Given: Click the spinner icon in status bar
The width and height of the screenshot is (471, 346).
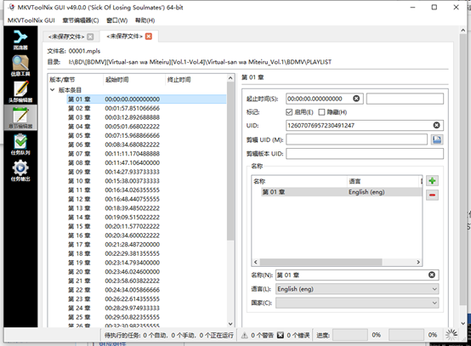Looking at the screenshot, I should coord(451,335).
